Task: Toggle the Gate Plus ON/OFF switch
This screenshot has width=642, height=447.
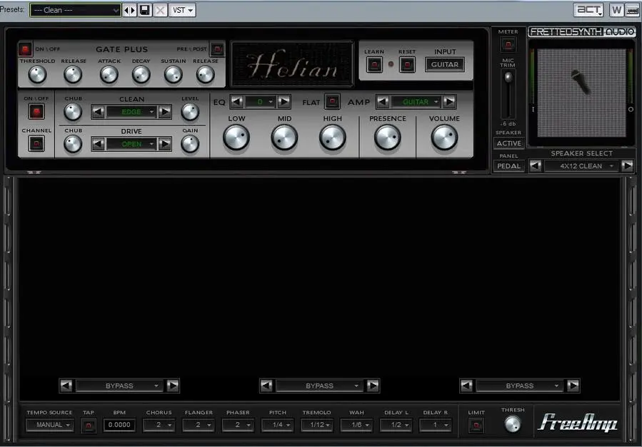Action: tap(25, 49)
